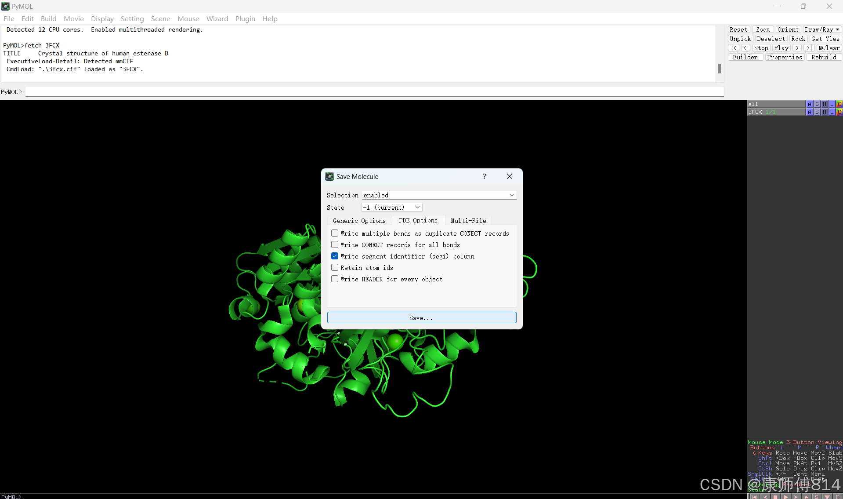
Task: Check the 'Retain atom ids' option
Action: 335,267
